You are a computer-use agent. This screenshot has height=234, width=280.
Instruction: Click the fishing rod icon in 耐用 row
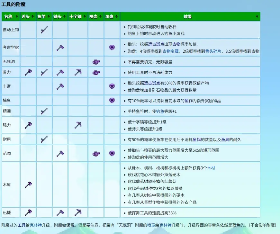(x=44, y=139)
